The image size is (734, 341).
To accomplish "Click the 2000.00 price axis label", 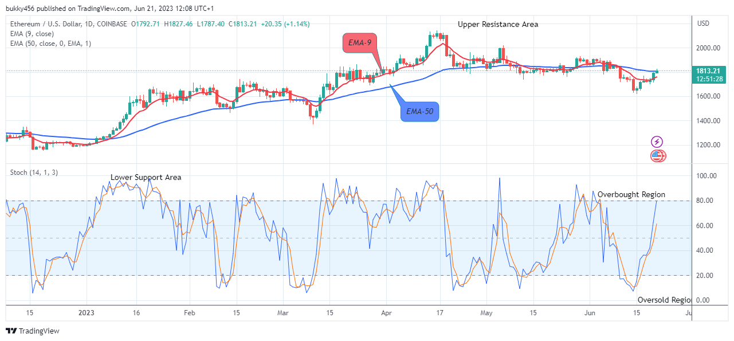I will click(708, 48).
